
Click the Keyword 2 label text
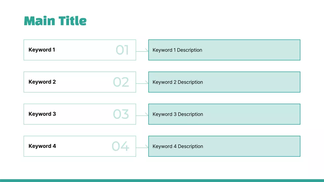(x=42, y=82)
